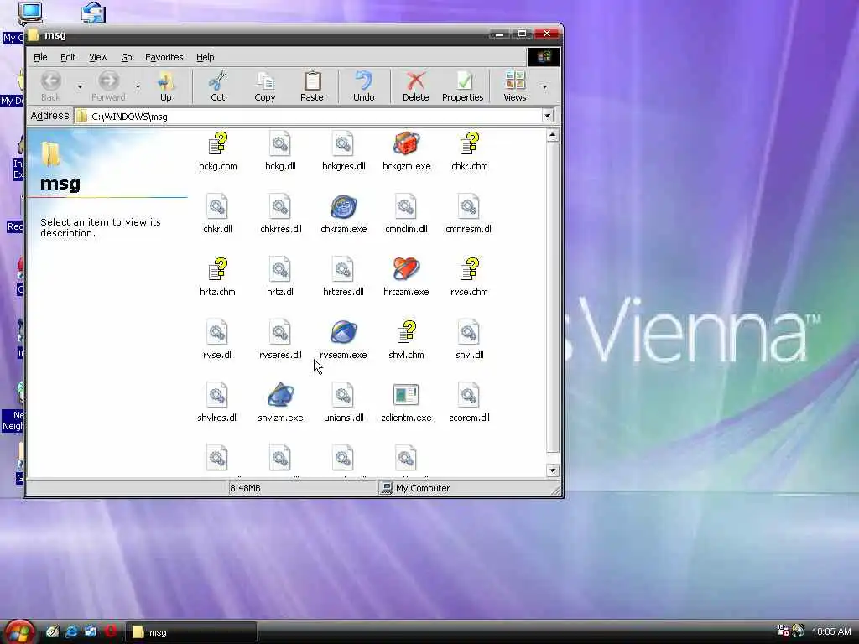
Task: Open Properties from the toolbar
Action: tap(463, 86)
